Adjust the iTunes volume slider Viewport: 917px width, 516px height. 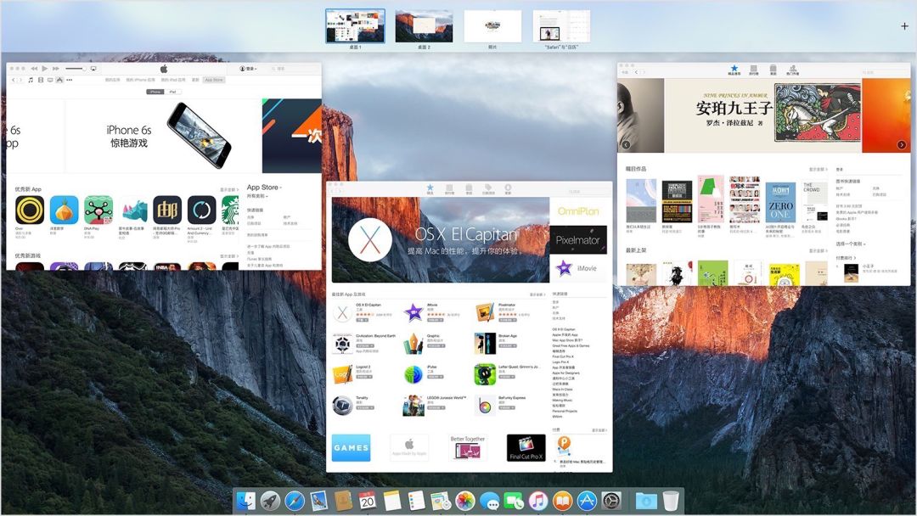[x=76, y=68]
